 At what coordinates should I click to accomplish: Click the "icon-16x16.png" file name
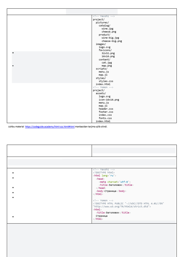[109, 100]
